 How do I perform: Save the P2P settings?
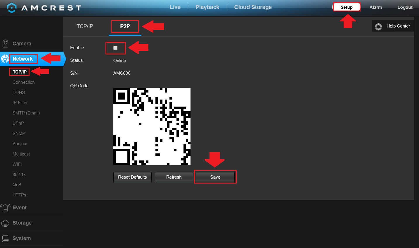(x=215, y=177)
